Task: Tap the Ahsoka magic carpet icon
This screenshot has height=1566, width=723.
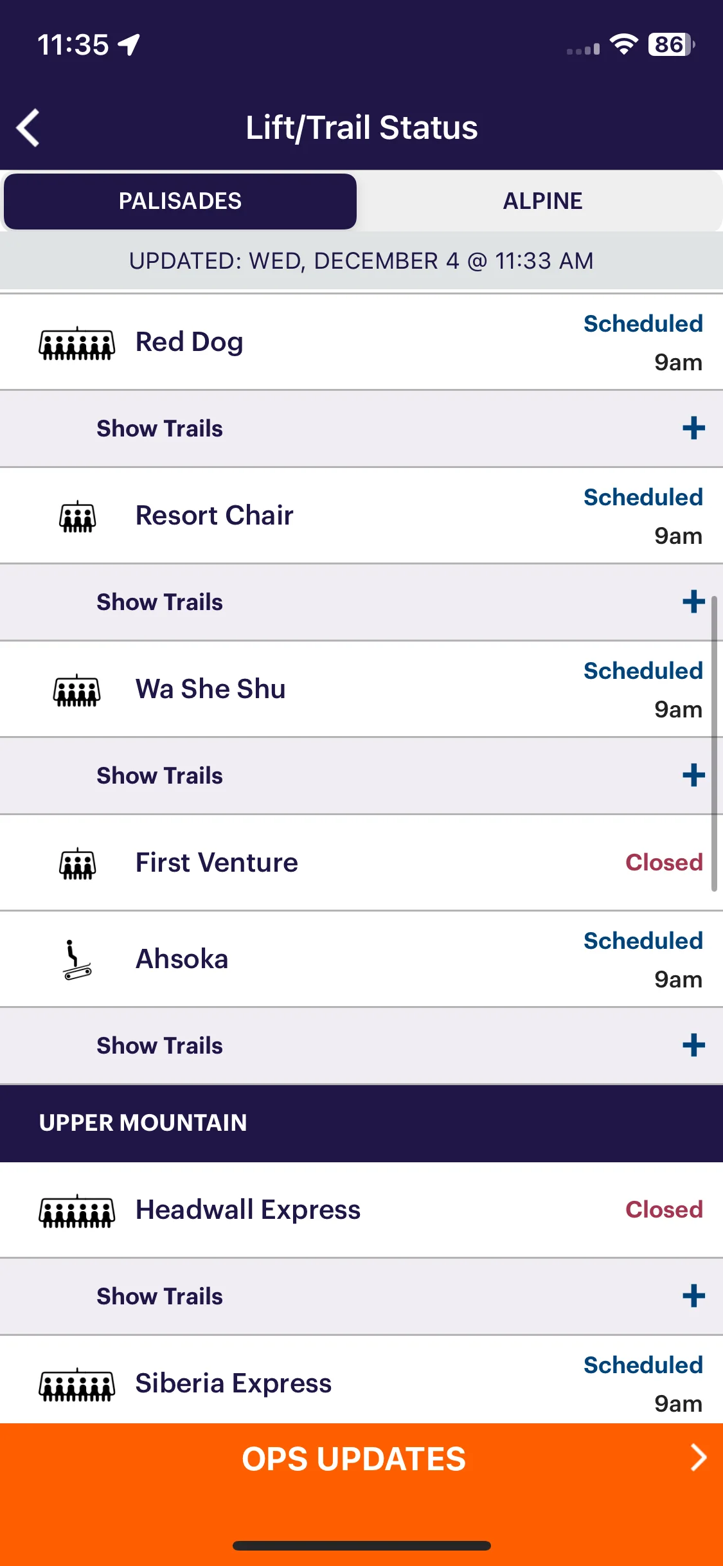Action: tap(77, 960)
